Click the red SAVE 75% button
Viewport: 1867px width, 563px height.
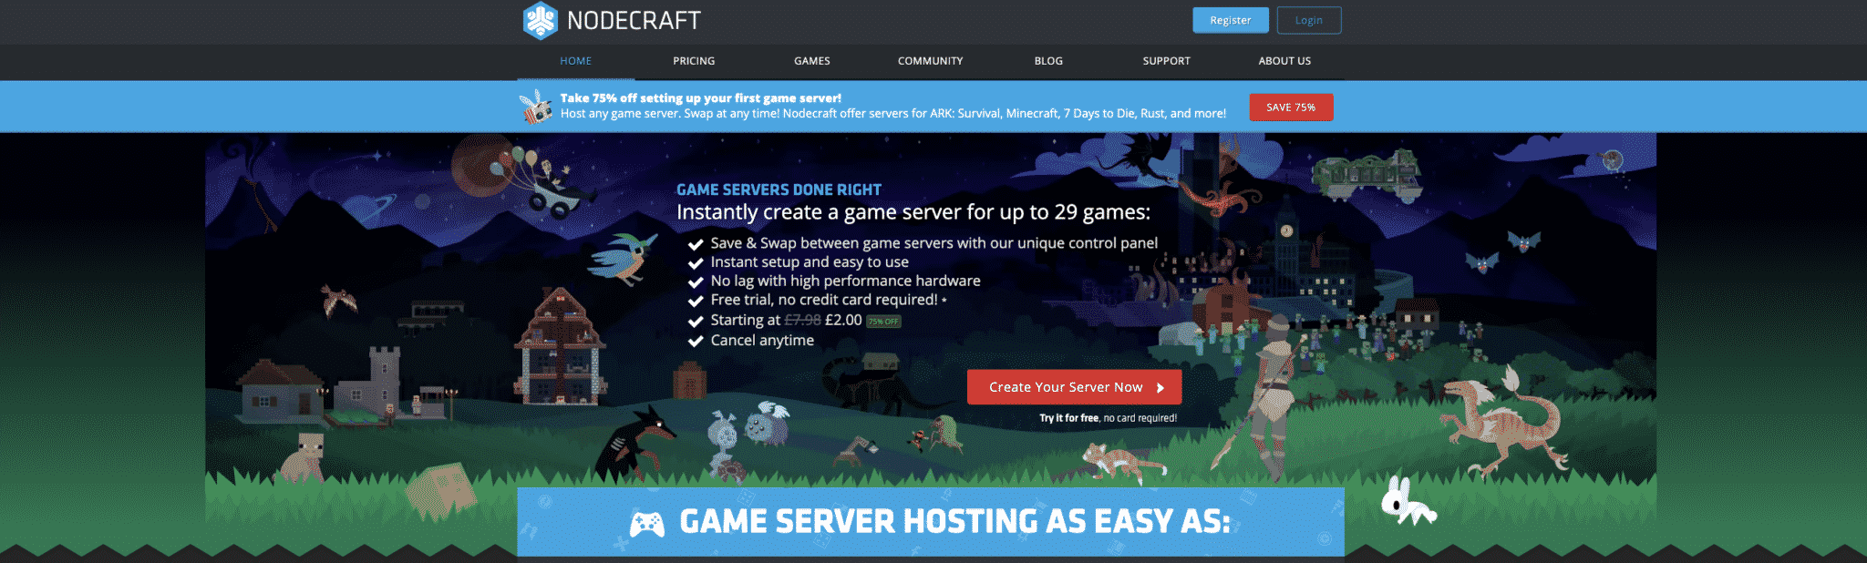coord(1291,107)
